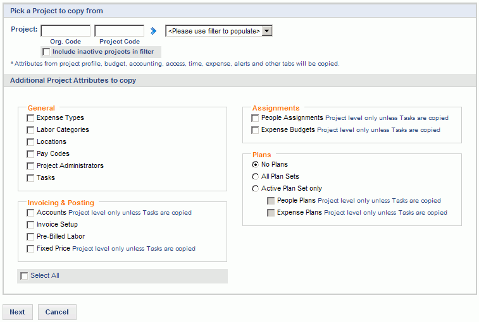
Task: Check the Pre-Billed Labor checkbox
Action: (x=30, y=237)
